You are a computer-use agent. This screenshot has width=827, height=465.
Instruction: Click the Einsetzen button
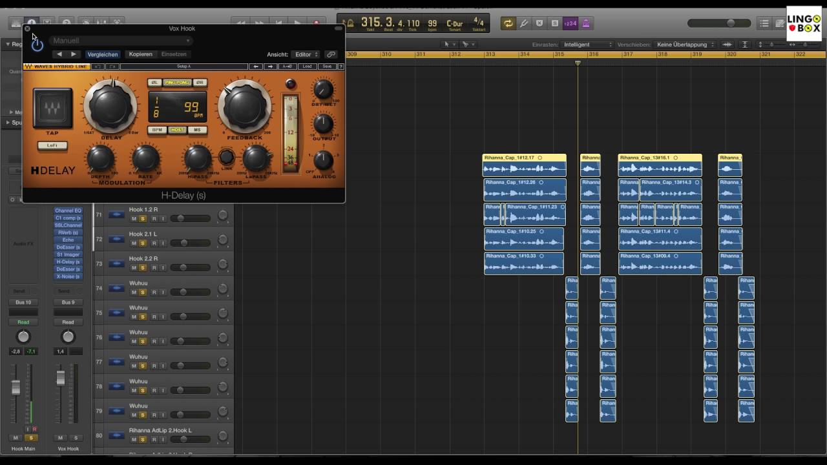(x=174, y=54)
